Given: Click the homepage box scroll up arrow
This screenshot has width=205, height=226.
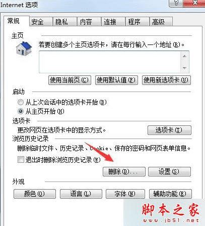Looking at the screenshot, I should (184, 57).
